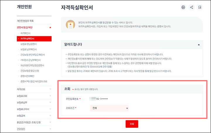Open 보험료 완납증명서 in the sidebar
This screenshot has width=211, height=133.
point(28,44)
